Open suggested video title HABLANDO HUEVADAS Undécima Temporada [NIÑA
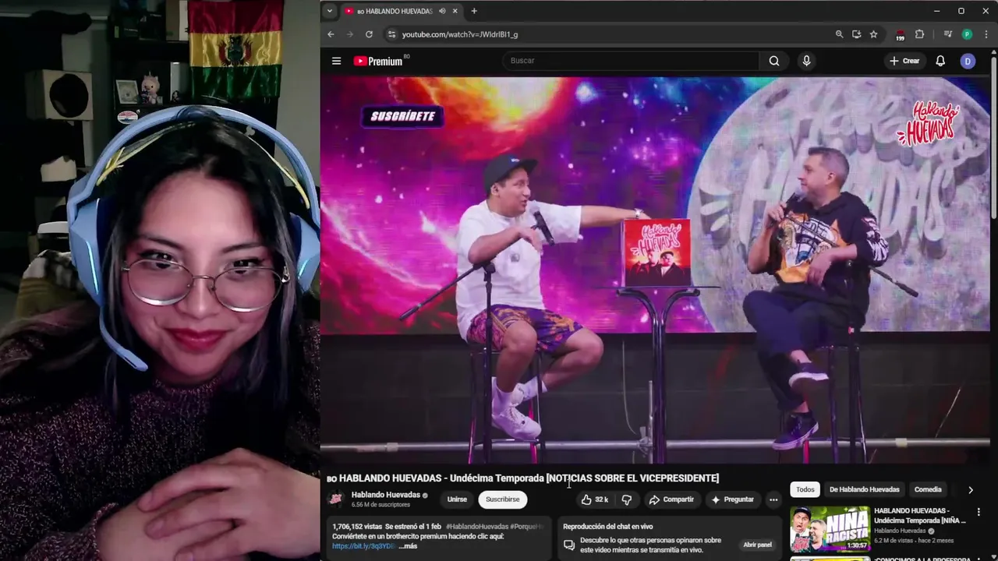The image size is (998, 561). [920, 515]
